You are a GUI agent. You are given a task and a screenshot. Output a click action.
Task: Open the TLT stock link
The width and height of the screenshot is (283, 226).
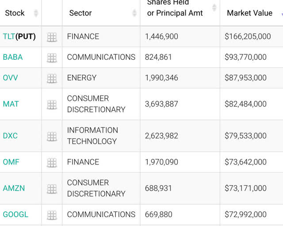9,37
